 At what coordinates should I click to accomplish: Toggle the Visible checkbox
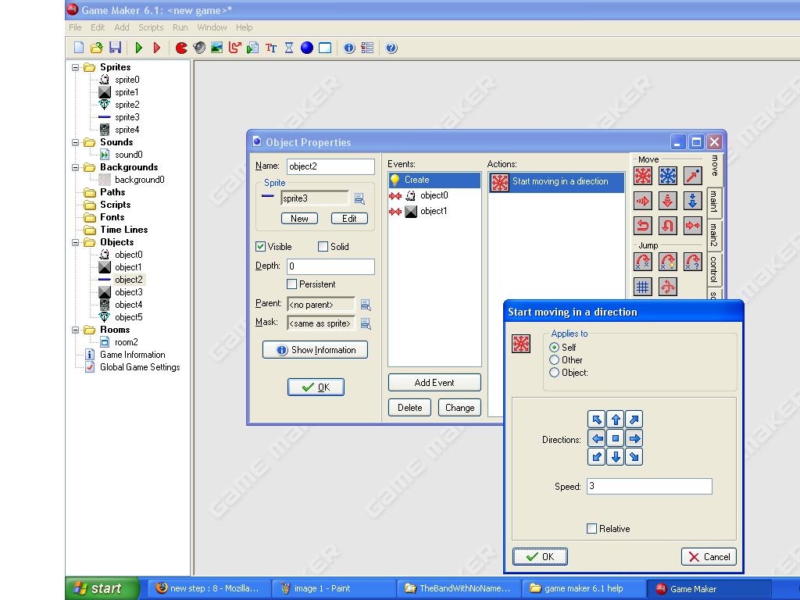point(261,247)
